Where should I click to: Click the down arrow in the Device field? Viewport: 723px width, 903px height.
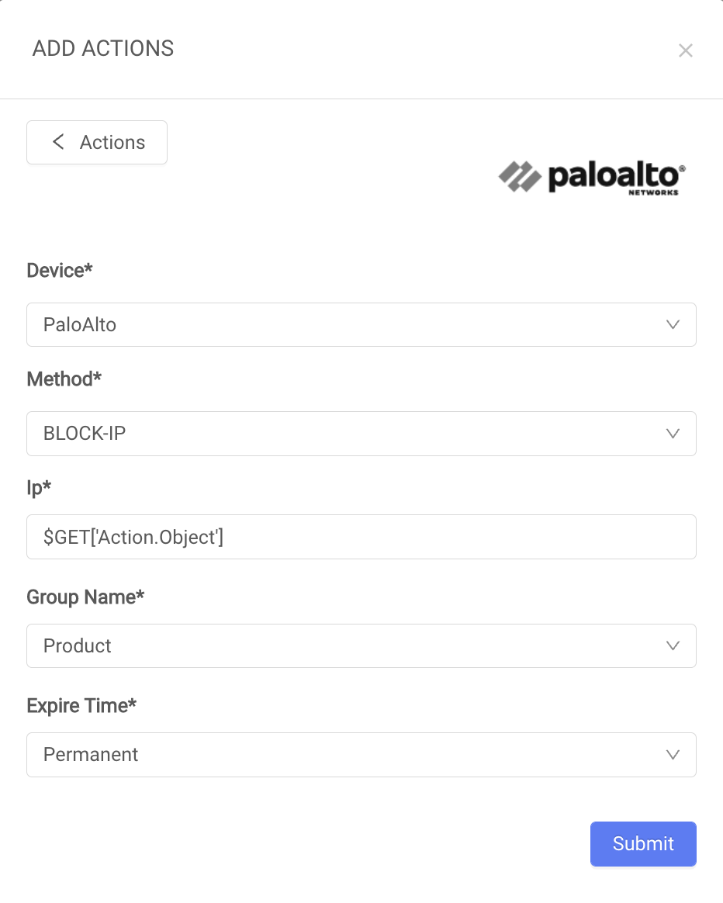click(x=673, y=325)
